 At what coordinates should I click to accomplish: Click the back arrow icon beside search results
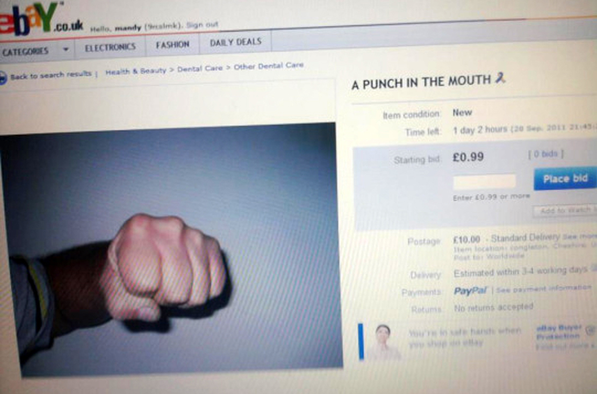click(3, 77)
